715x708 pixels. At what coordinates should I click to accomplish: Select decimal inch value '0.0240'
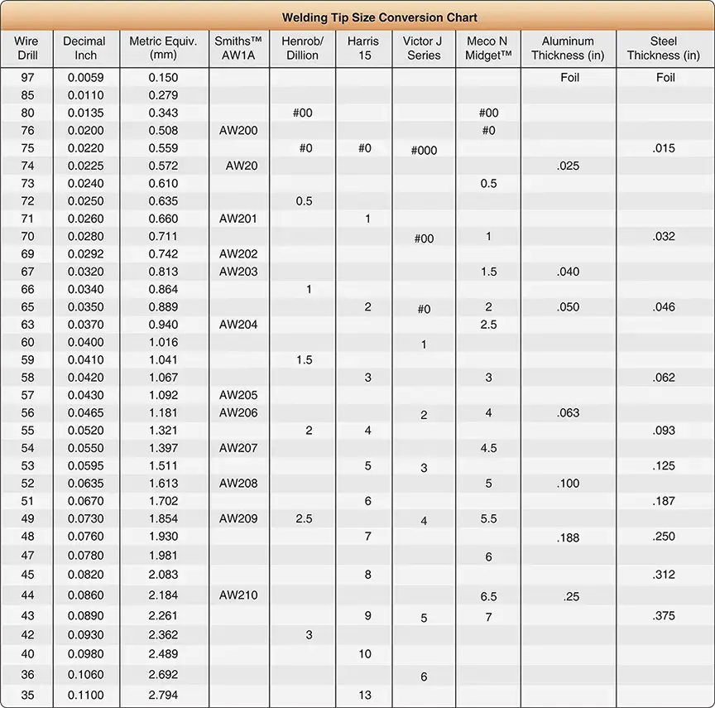[86, 183]
